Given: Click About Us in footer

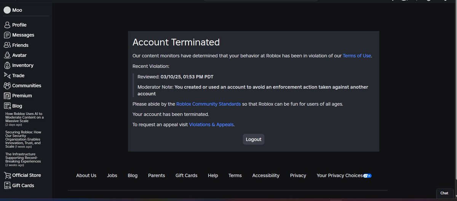Looking at the screenshot, I should tap(86, 175).
